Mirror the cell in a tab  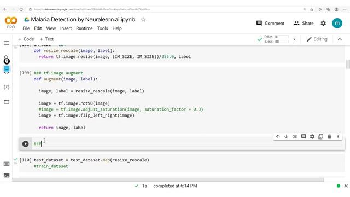coord(321,136)
